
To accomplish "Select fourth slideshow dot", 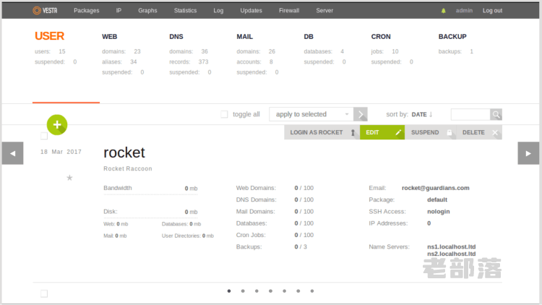I will coord(271,291).
